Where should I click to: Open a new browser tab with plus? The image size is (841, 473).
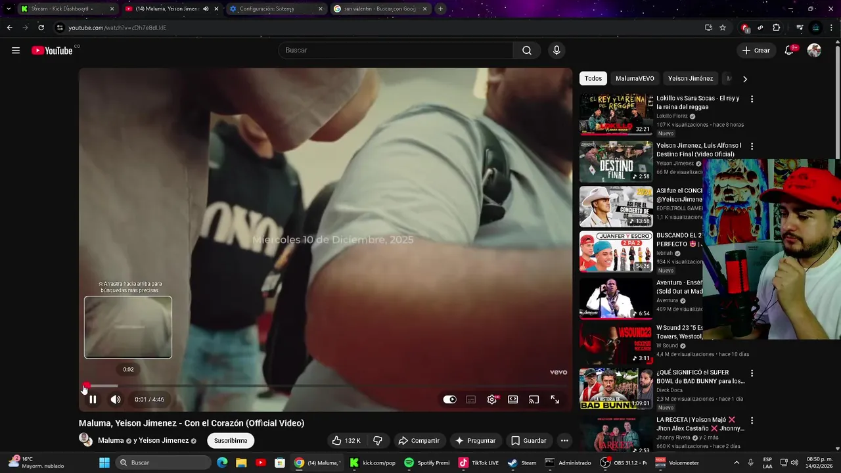tap(440, 9)
